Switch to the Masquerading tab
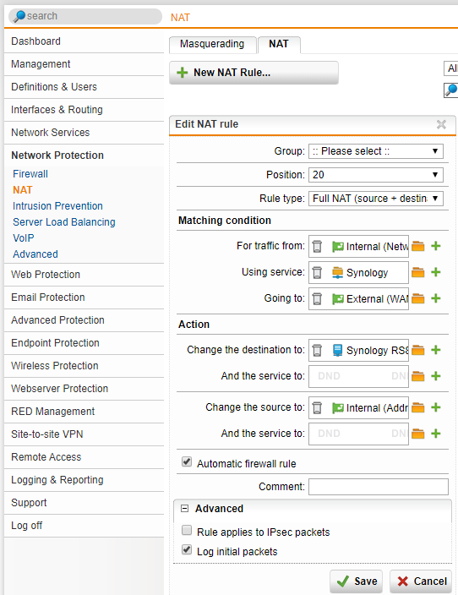This screenshot has height=595, width=458. point(212,44)
